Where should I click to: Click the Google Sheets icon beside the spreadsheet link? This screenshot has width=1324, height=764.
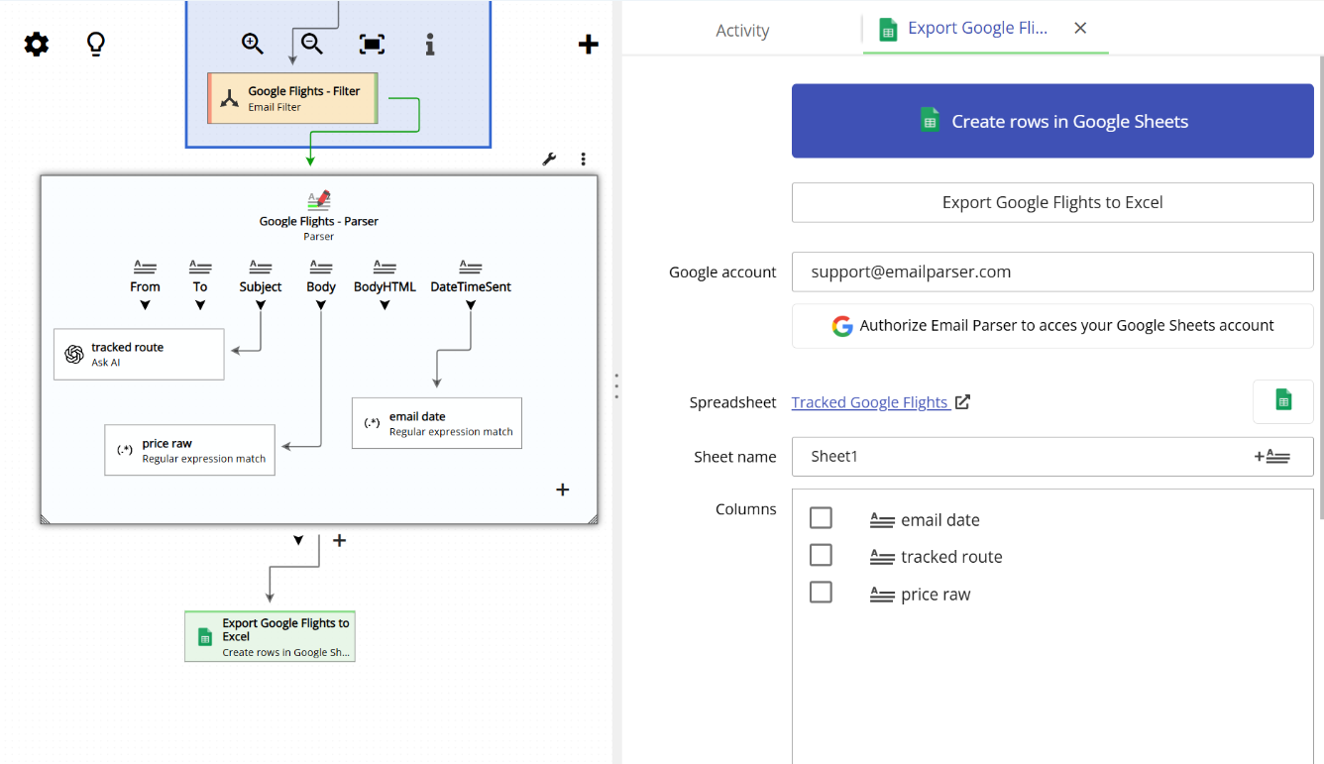tap(1282, 401)
